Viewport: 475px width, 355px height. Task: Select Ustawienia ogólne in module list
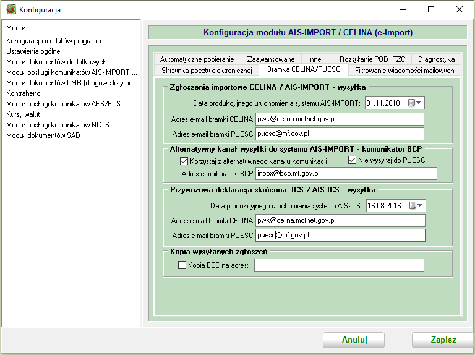coord(33,51)
